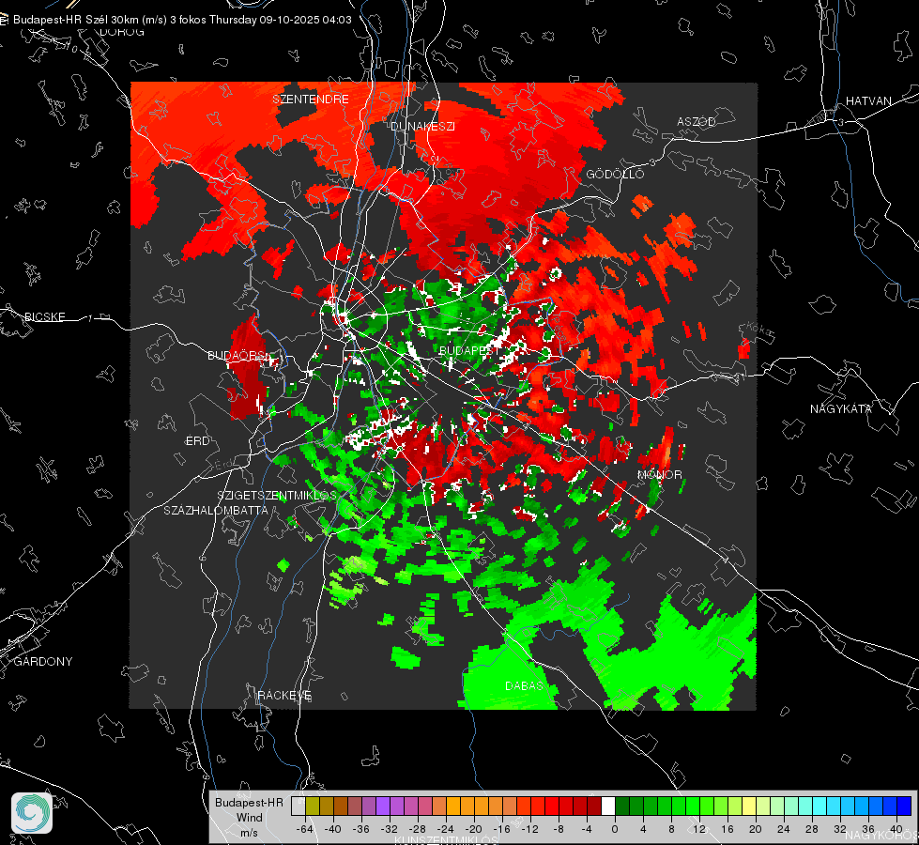Click the SZENTENDRE city label

311,100
